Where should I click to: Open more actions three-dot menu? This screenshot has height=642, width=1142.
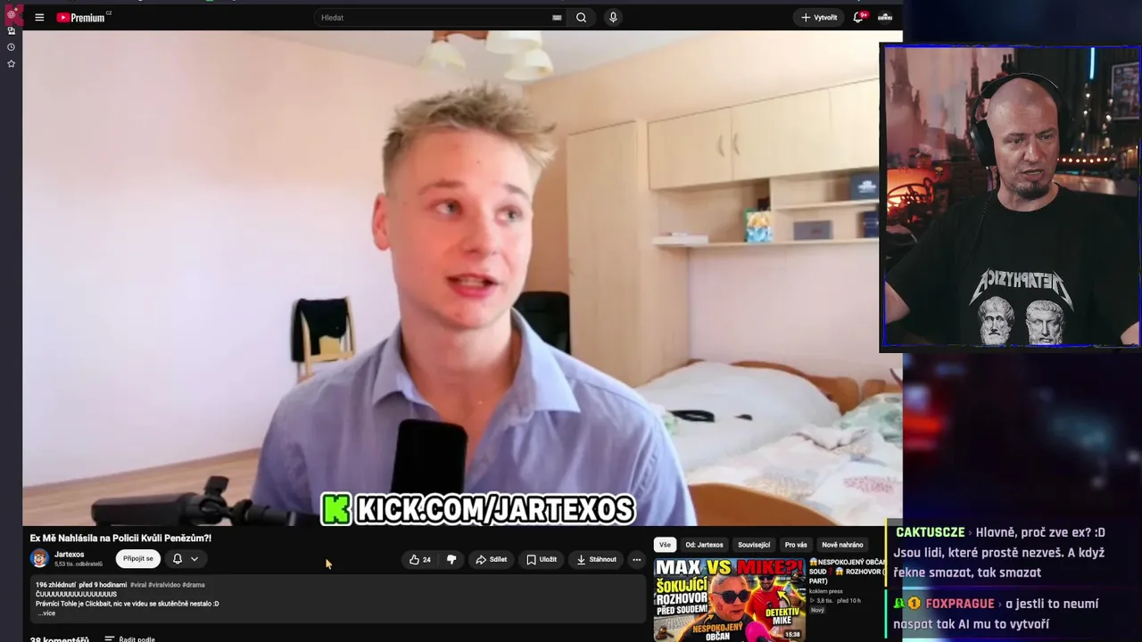click(x=636, y=560)
